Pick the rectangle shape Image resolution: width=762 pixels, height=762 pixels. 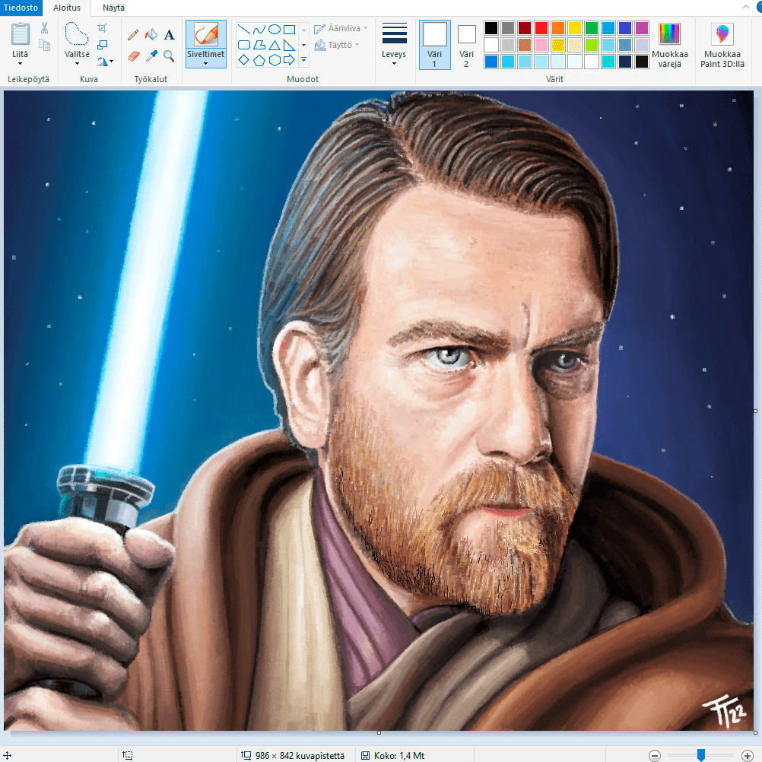click(x=290, y=29)
